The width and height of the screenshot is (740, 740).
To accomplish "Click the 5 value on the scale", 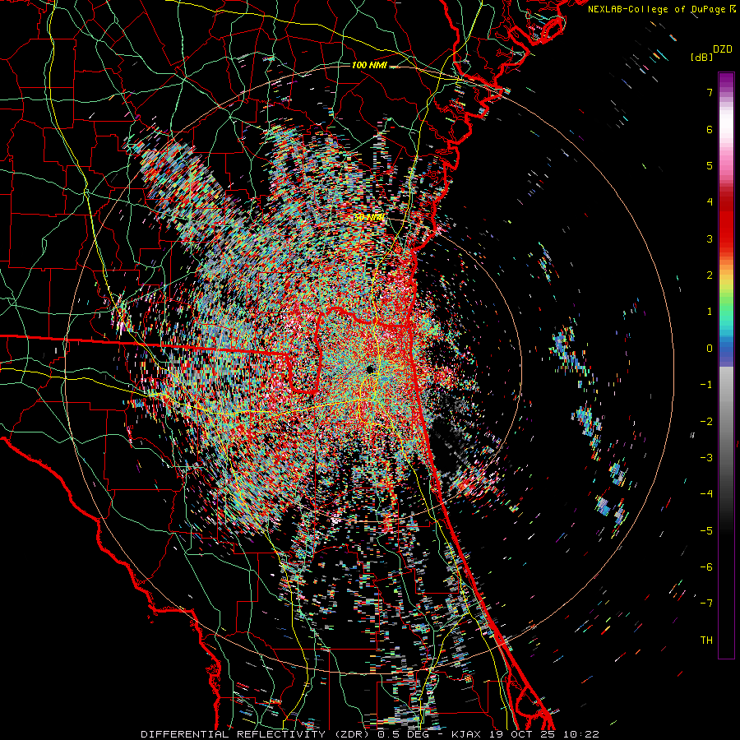I will click(x=710, y=165).
